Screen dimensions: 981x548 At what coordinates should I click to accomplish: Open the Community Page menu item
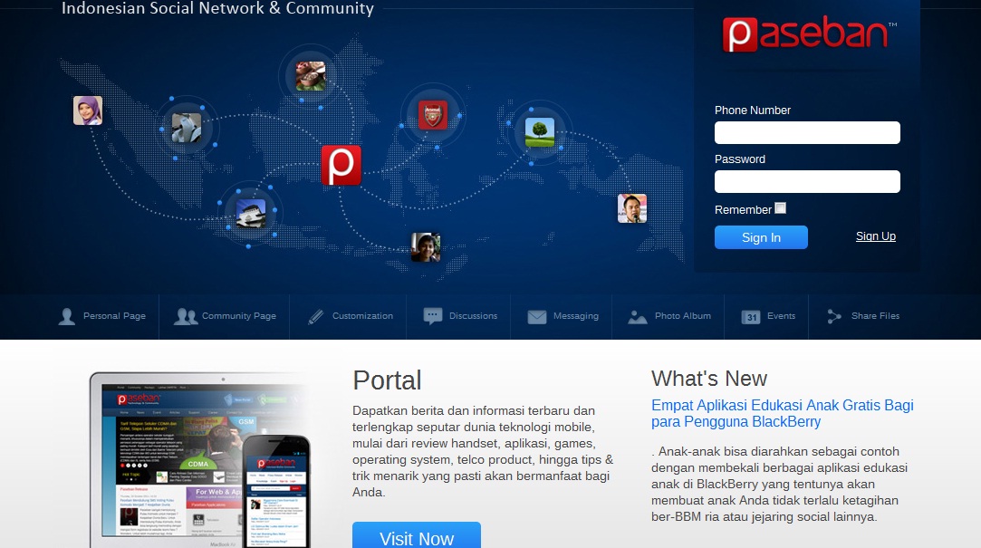[x=225, y=316]
